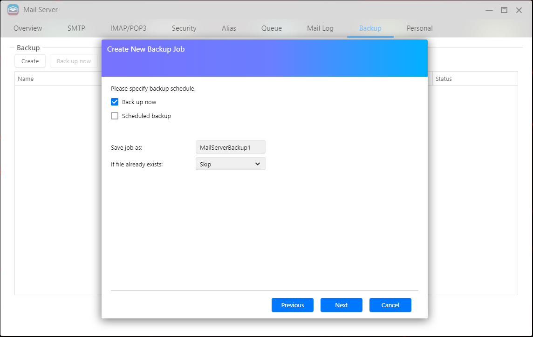Switch to the Overview tab
Image resolution: width=533 pixels, height=337 pixels.
[x=27, y=28]
